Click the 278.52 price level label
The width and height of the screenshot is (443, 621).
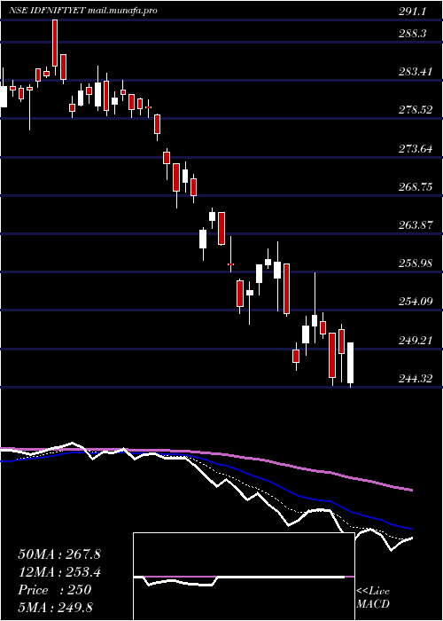416,110
